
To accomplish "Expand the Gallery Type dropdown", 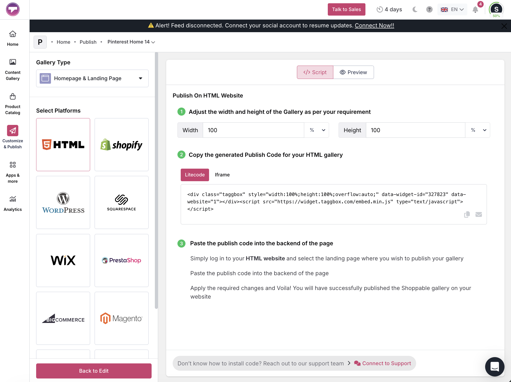I will [92, 78].
